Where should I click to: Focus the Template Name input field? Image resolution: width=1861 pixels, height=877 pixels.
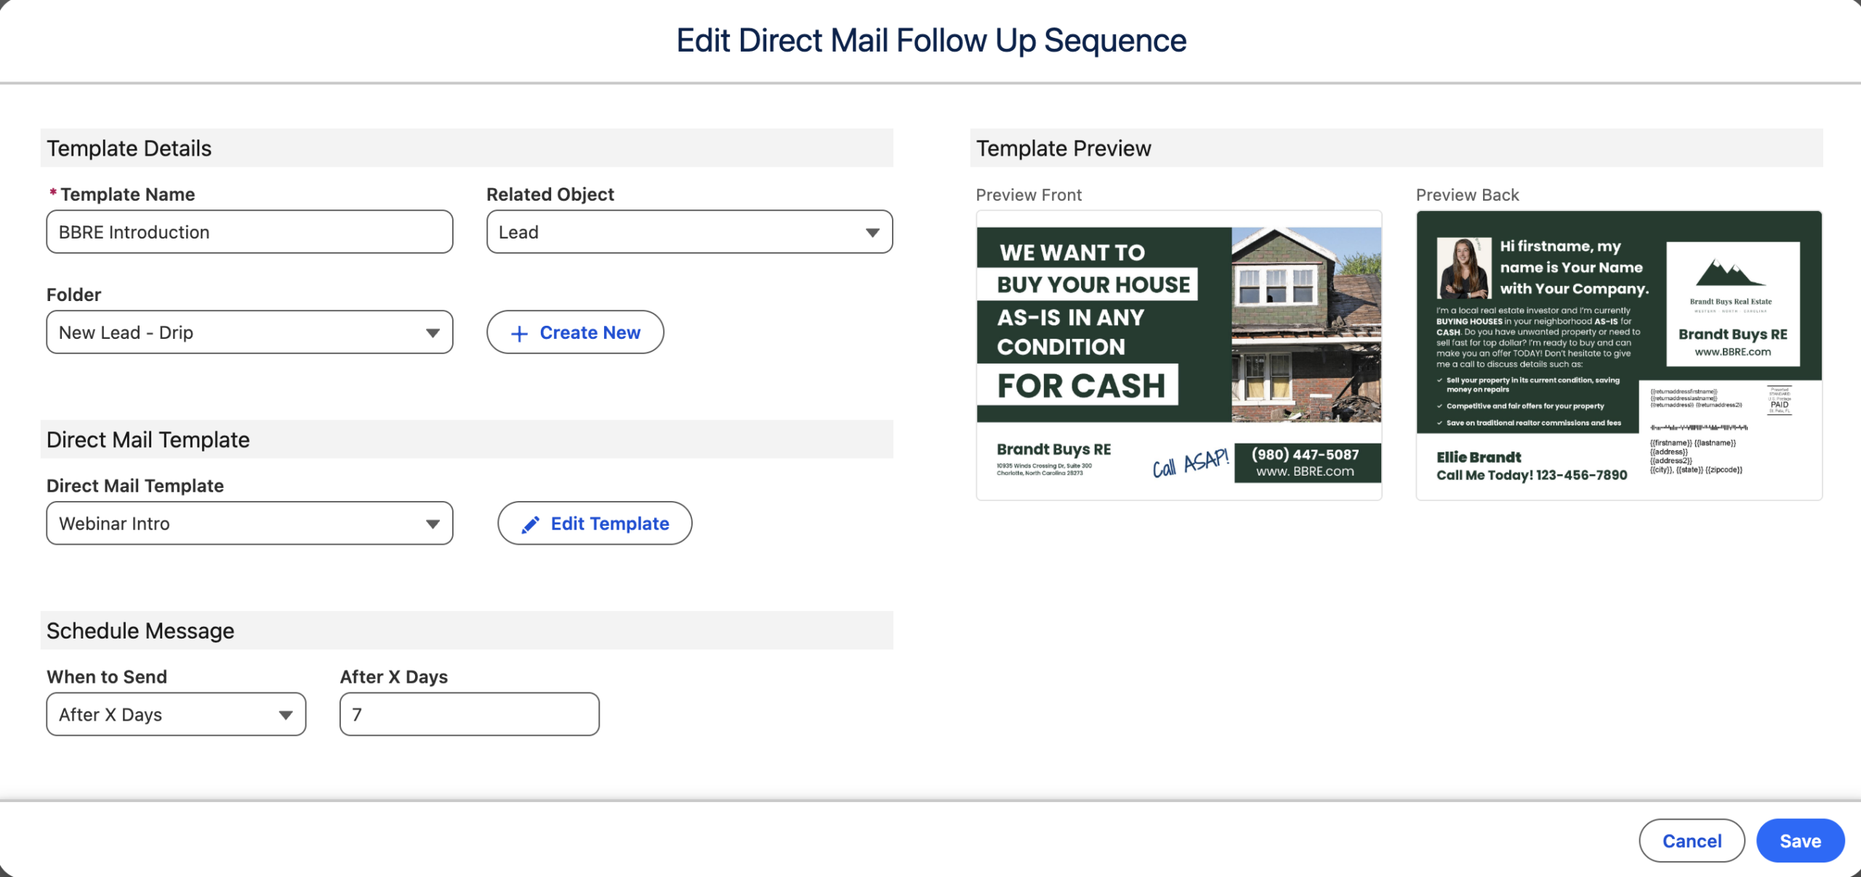(249, 233)
